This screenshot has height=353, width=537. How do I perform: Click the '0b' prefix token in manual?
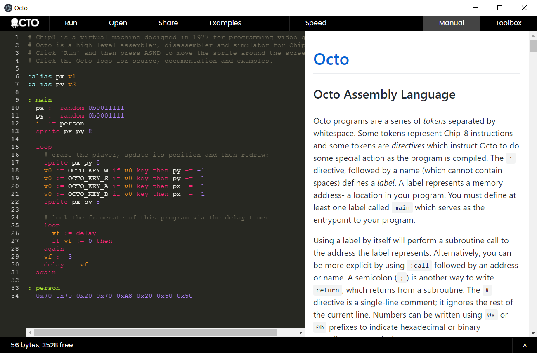point(320,327)
